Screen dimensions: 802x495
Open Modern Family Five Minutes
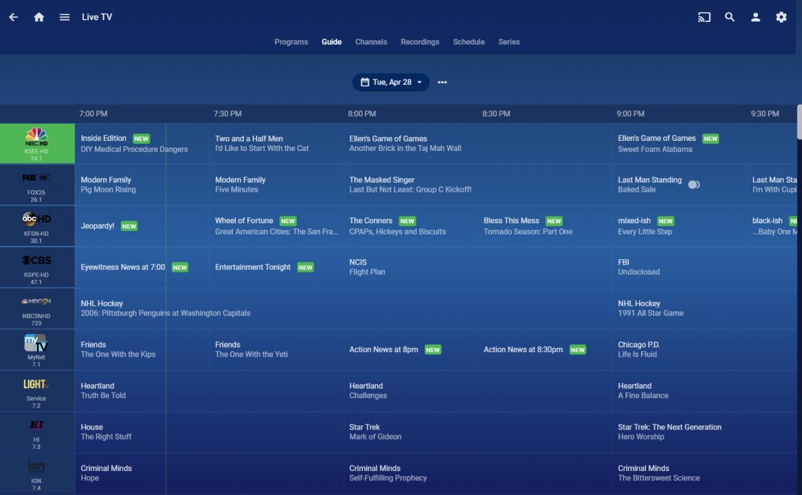coord(277,185)
